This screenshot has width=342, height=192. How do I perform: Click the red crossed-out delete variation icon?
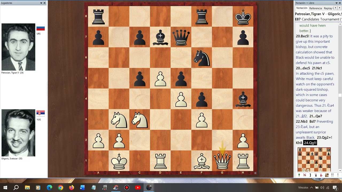(x=305, y=175)
